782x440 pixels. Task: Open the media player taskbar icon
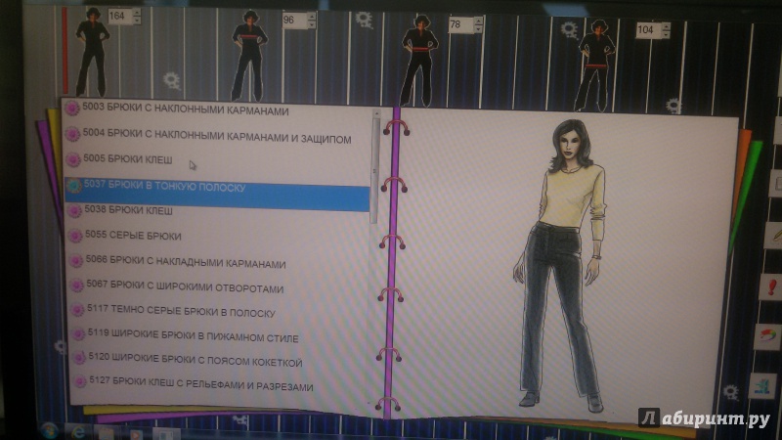coord(135,434)
